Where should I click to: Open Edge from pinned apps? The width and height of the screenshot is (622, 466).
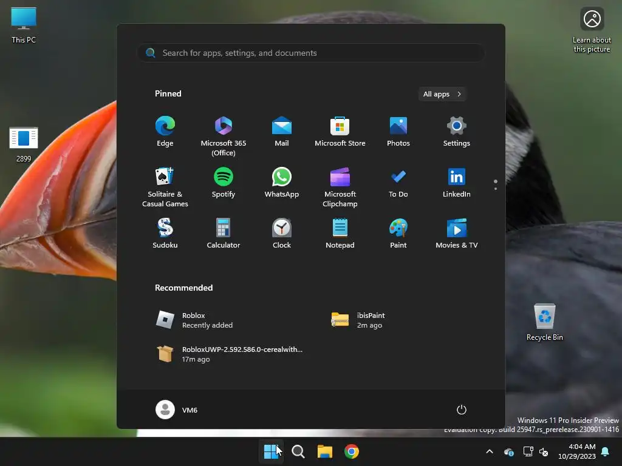pyautogui.click(x=165, y=132)
